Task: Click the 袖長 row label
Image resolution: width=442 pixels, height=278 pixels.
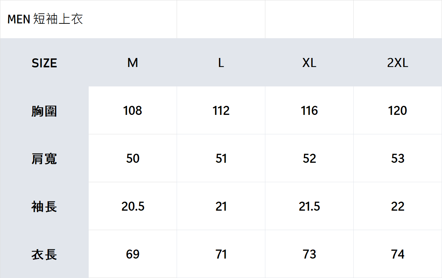Action: pos(44,207)
